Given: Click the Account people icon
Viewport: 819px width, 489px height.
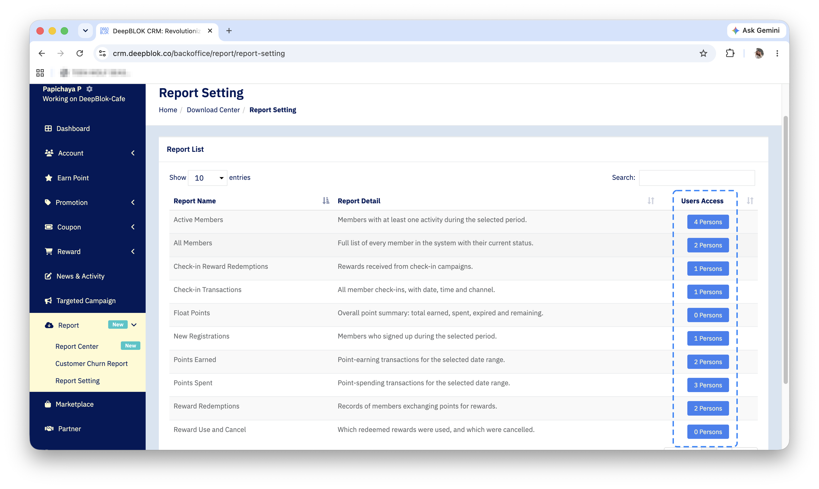Looking at the screenshot, I should [x=49, y=153].
